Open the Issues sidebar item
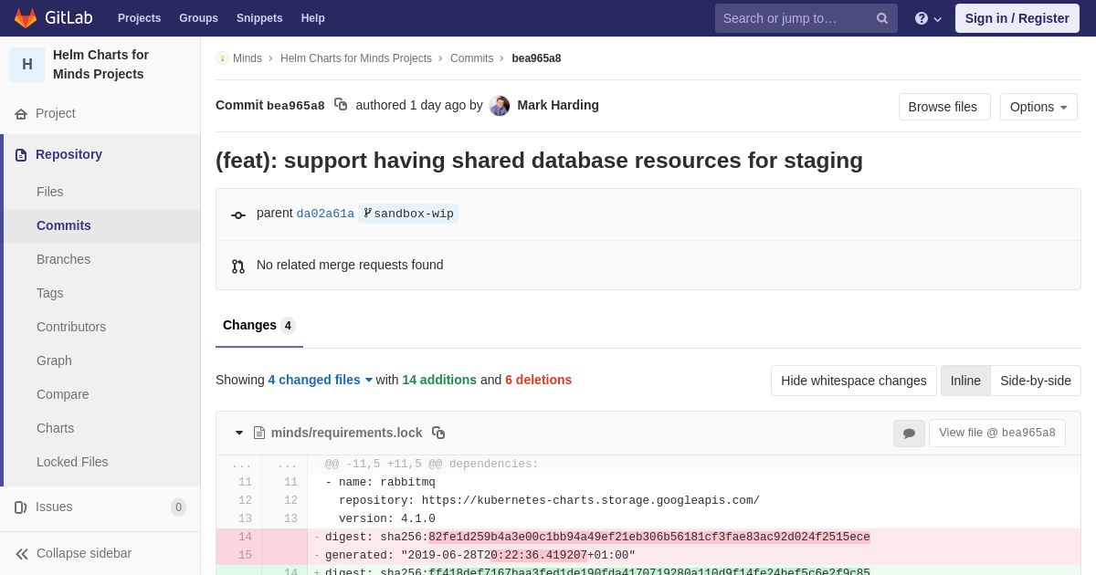This screenshot has width=1096, height=575. (54, 507)
